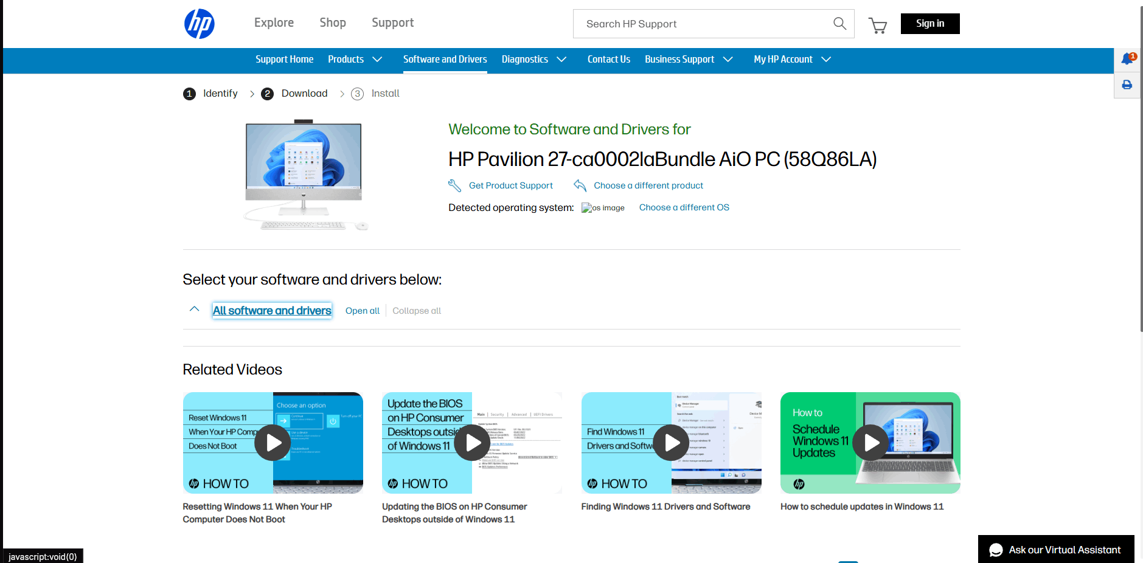Open the Contact Us page
This screenshot has height=563, width=1143.
click(x=609, y=60)
